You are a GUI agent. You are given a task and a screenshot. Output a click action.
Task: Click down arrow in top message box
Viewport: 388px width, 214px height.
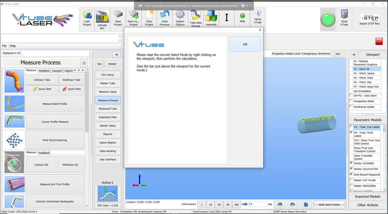point(120,40)
